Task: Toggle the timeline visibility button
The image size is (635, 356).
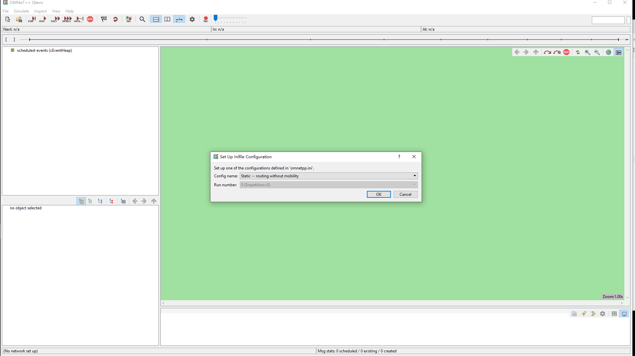Action: tap(179, 19)
